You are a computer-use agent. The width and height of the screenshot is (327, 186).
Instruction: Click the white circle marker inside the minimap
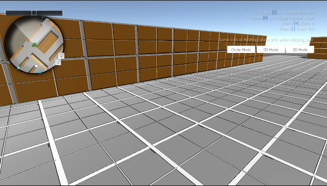[x=36, y=66]
